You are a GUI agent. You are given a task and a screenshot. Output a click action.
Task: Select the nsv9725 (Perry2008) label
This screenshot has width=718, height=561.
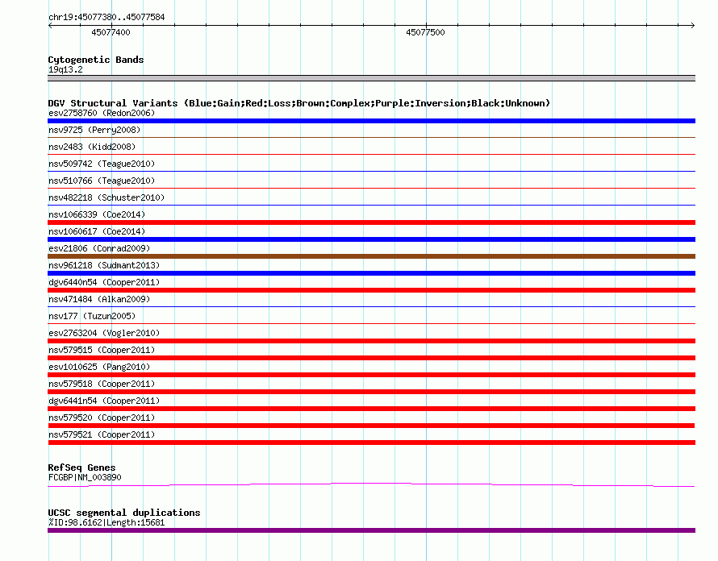[94, 130]
